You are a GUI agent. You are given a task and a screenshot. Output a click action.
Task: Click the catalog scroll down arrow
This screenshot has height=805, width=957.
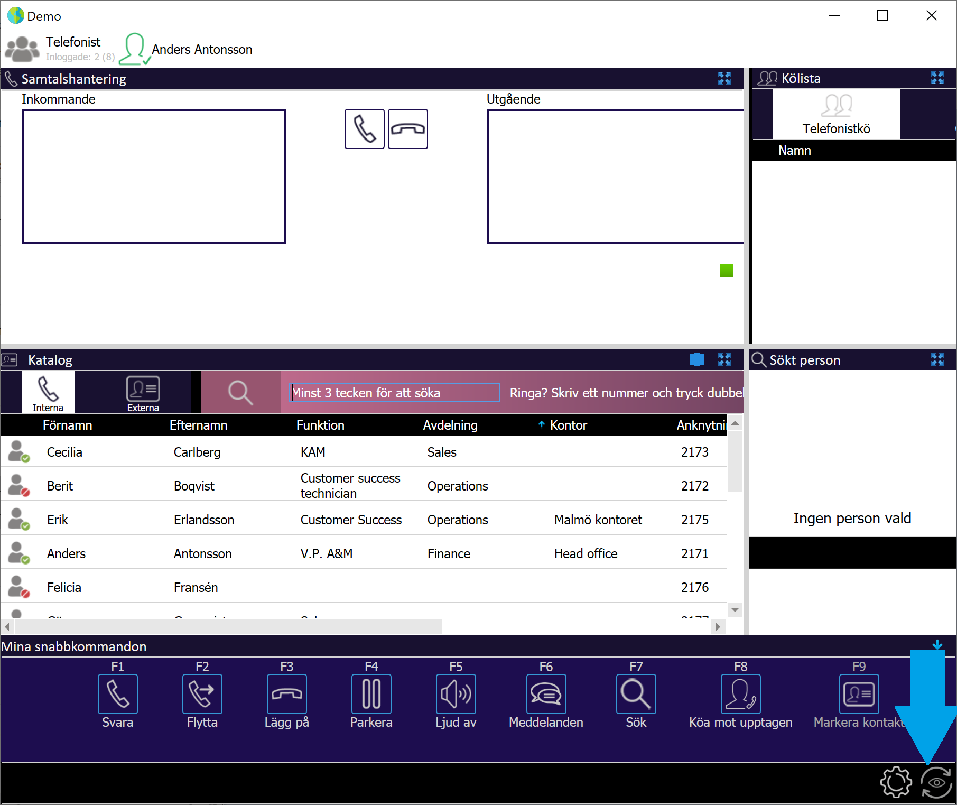tap(735, 609)
